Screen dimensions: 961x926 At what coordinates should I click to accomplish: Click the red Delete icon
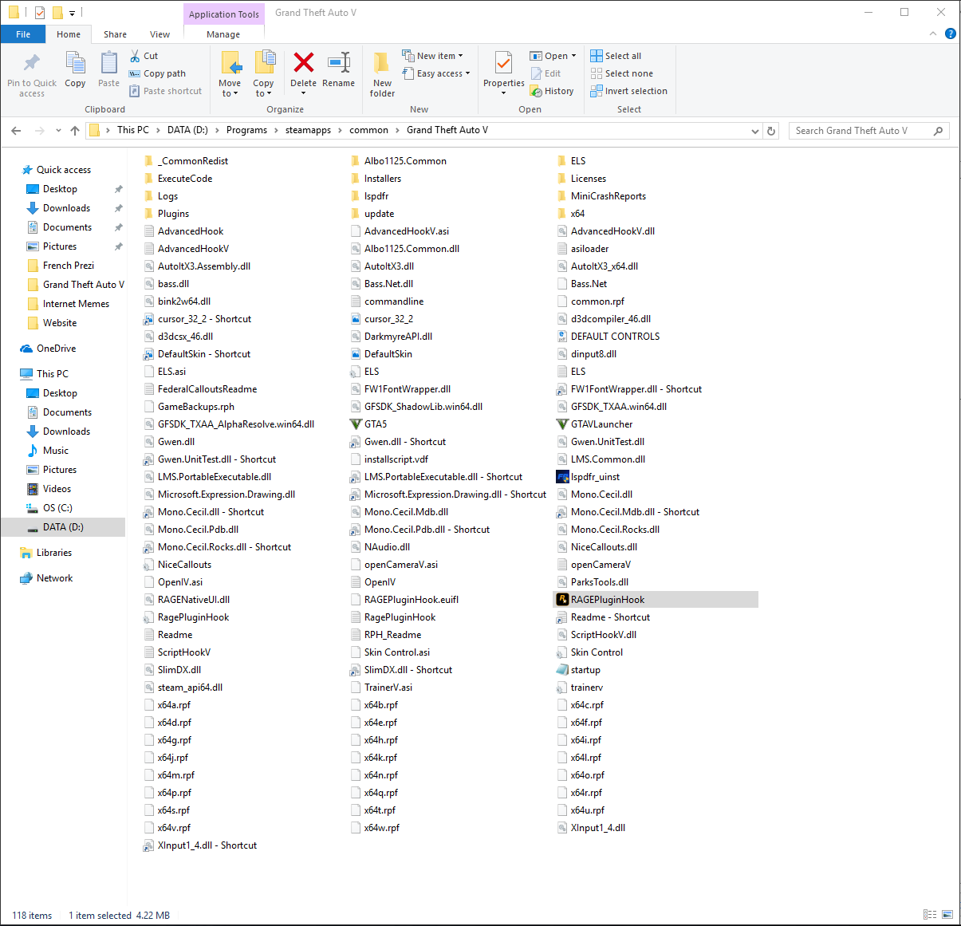click(x=304, y=62)
